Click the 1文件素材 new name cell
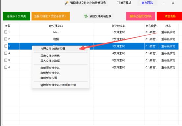 [x=118, y=32]
